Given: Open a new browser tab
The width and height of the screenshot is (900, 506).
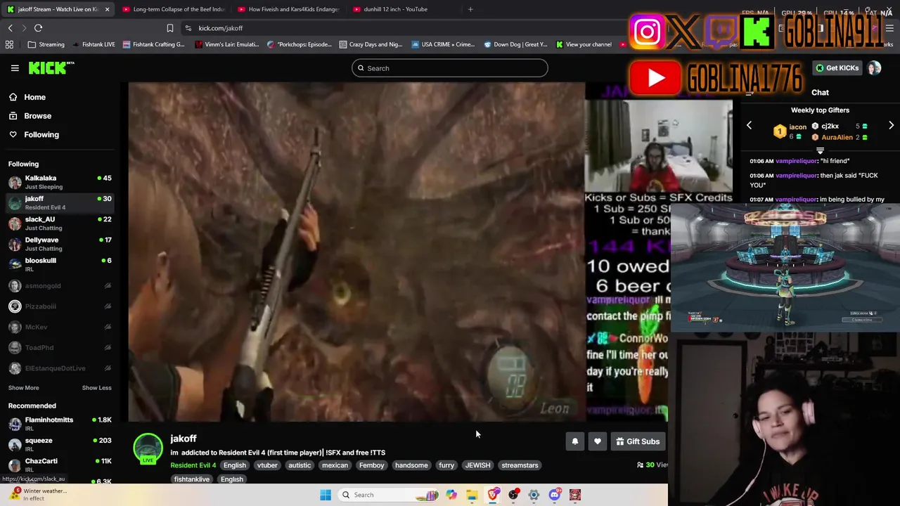Looking at the screenshot, I should (x=470, y=9).
